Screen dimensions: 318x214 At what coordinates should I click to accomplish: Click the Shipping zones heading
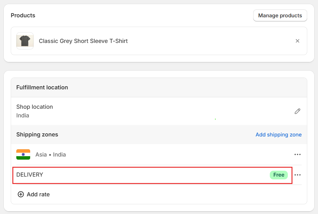(37, 134)
